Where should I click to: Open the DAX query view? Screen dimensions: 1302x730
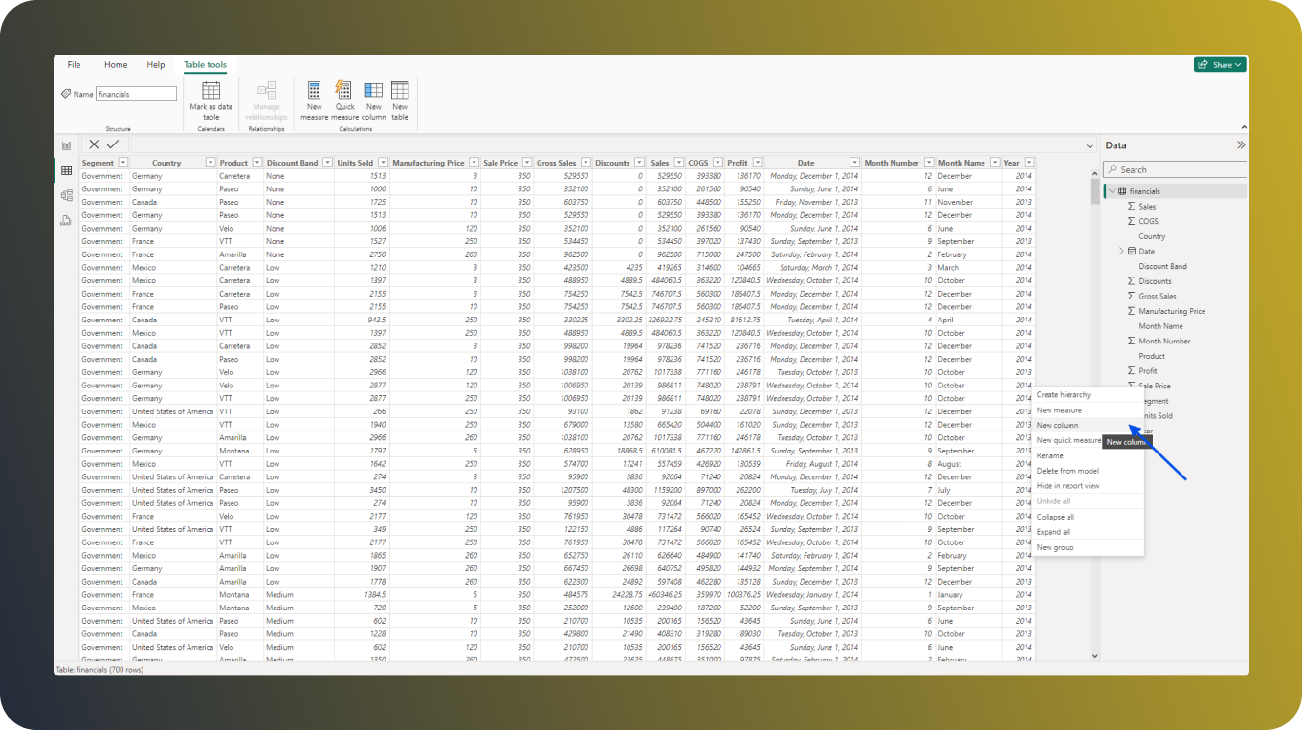click(66, 219)
